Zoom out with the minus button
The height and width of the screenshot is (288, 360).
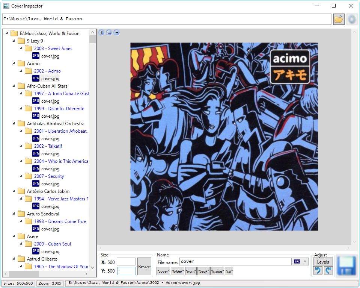pos(117,33)
